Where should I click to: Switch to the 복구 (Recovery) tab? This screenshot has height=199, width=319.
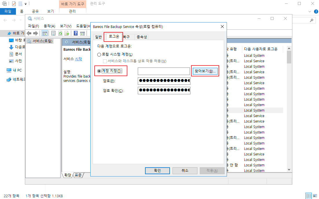126,37
